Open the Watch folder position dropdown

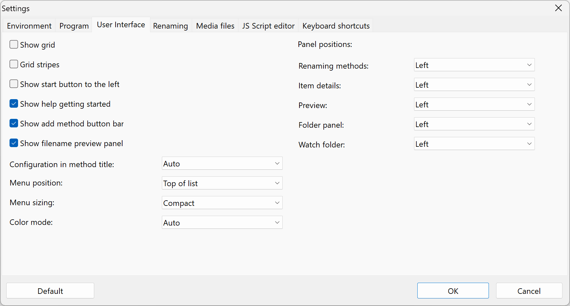[x=474, y=144]
